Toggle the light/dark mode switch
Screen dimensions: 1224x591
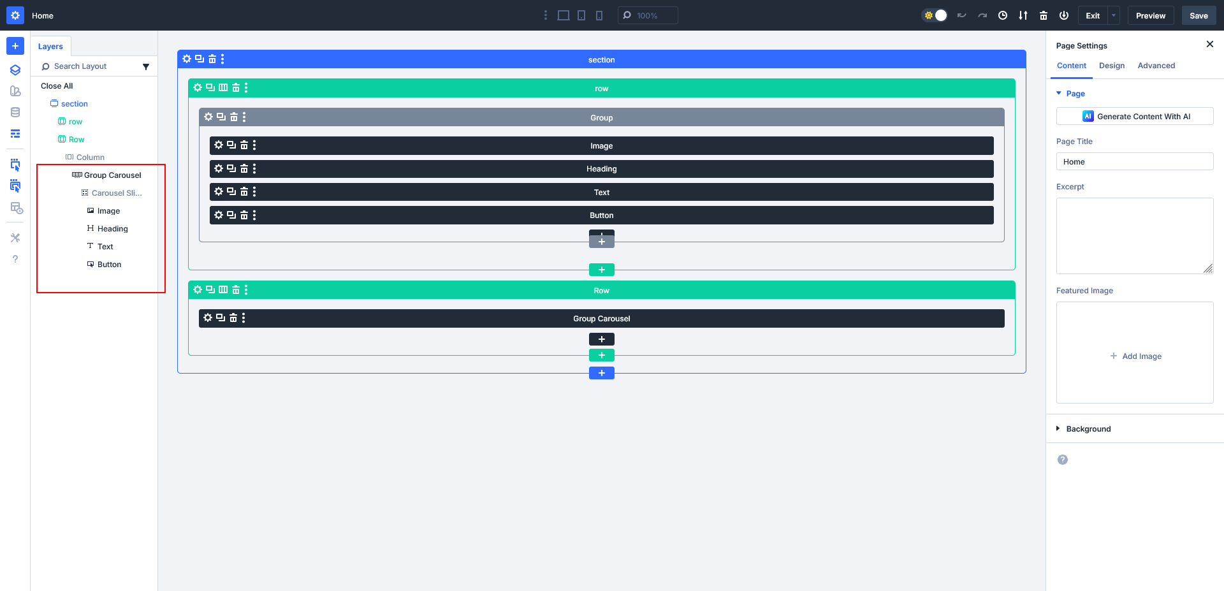coord(935,15)
